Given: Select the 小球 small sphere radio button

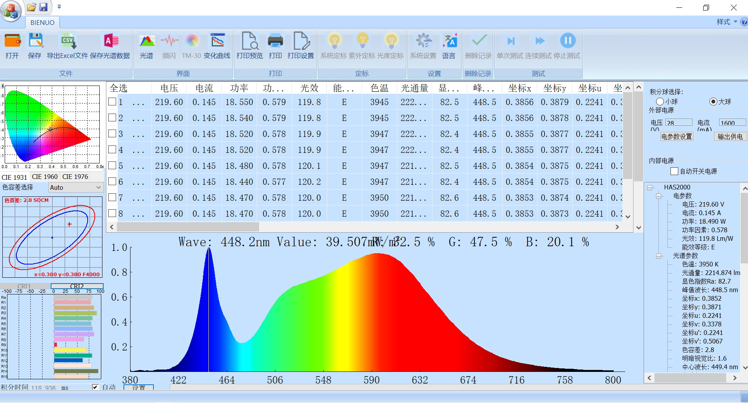Looking at the screenshot, I should click(x=660, y=102).
